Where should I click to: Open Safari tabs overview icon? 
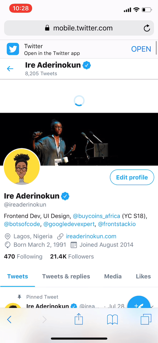coord(146,319)
